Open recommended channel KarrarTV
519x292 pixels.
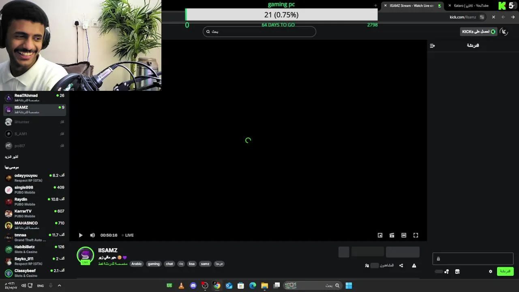[34, 213]
